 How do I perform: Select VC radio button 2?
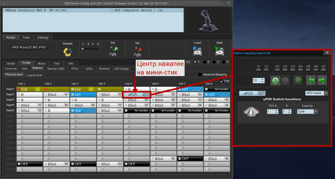click(x=205, y=62)
